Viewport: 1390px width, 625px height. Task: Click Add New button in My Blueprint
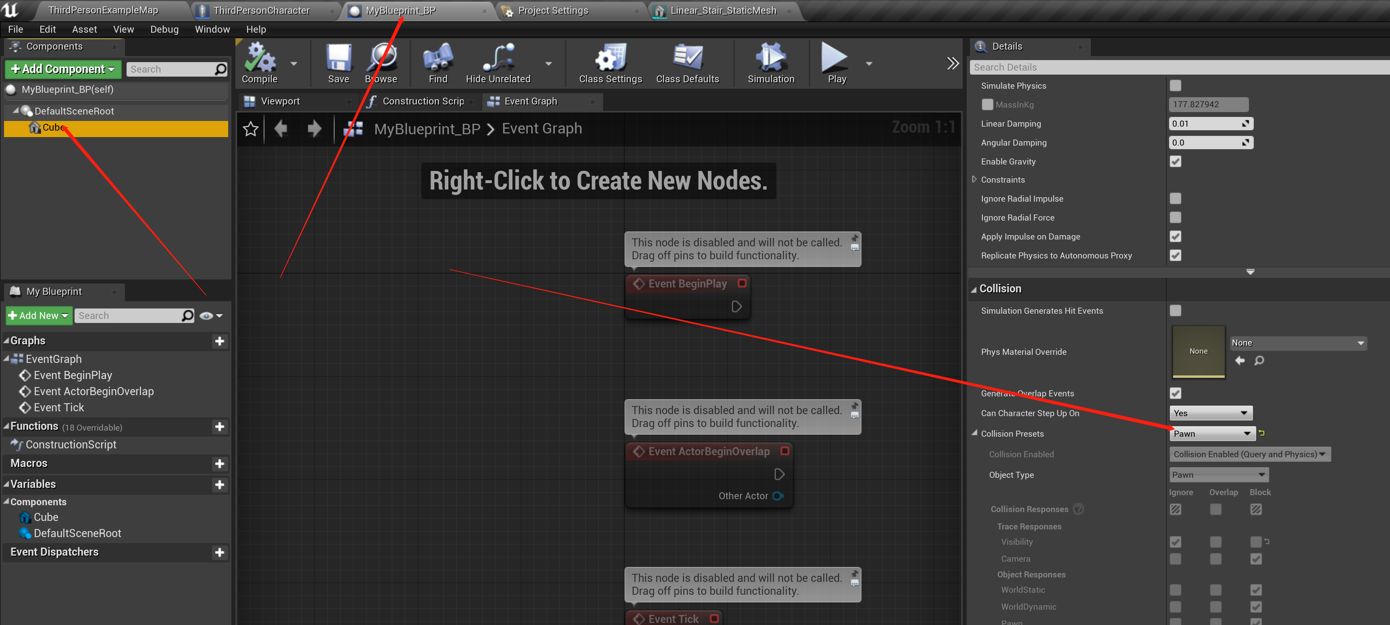point(38,316)
